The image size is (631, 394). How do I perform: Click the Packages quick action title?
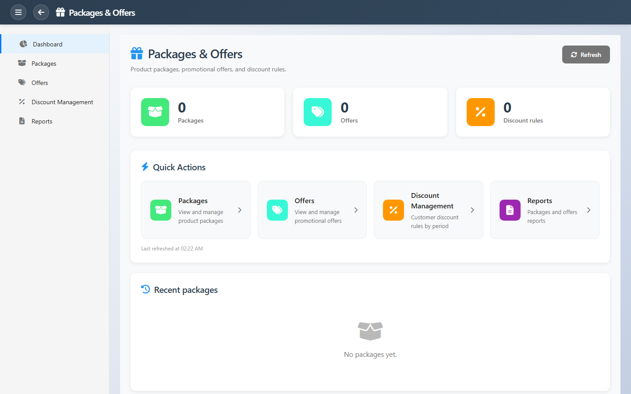tap(193, 201)
